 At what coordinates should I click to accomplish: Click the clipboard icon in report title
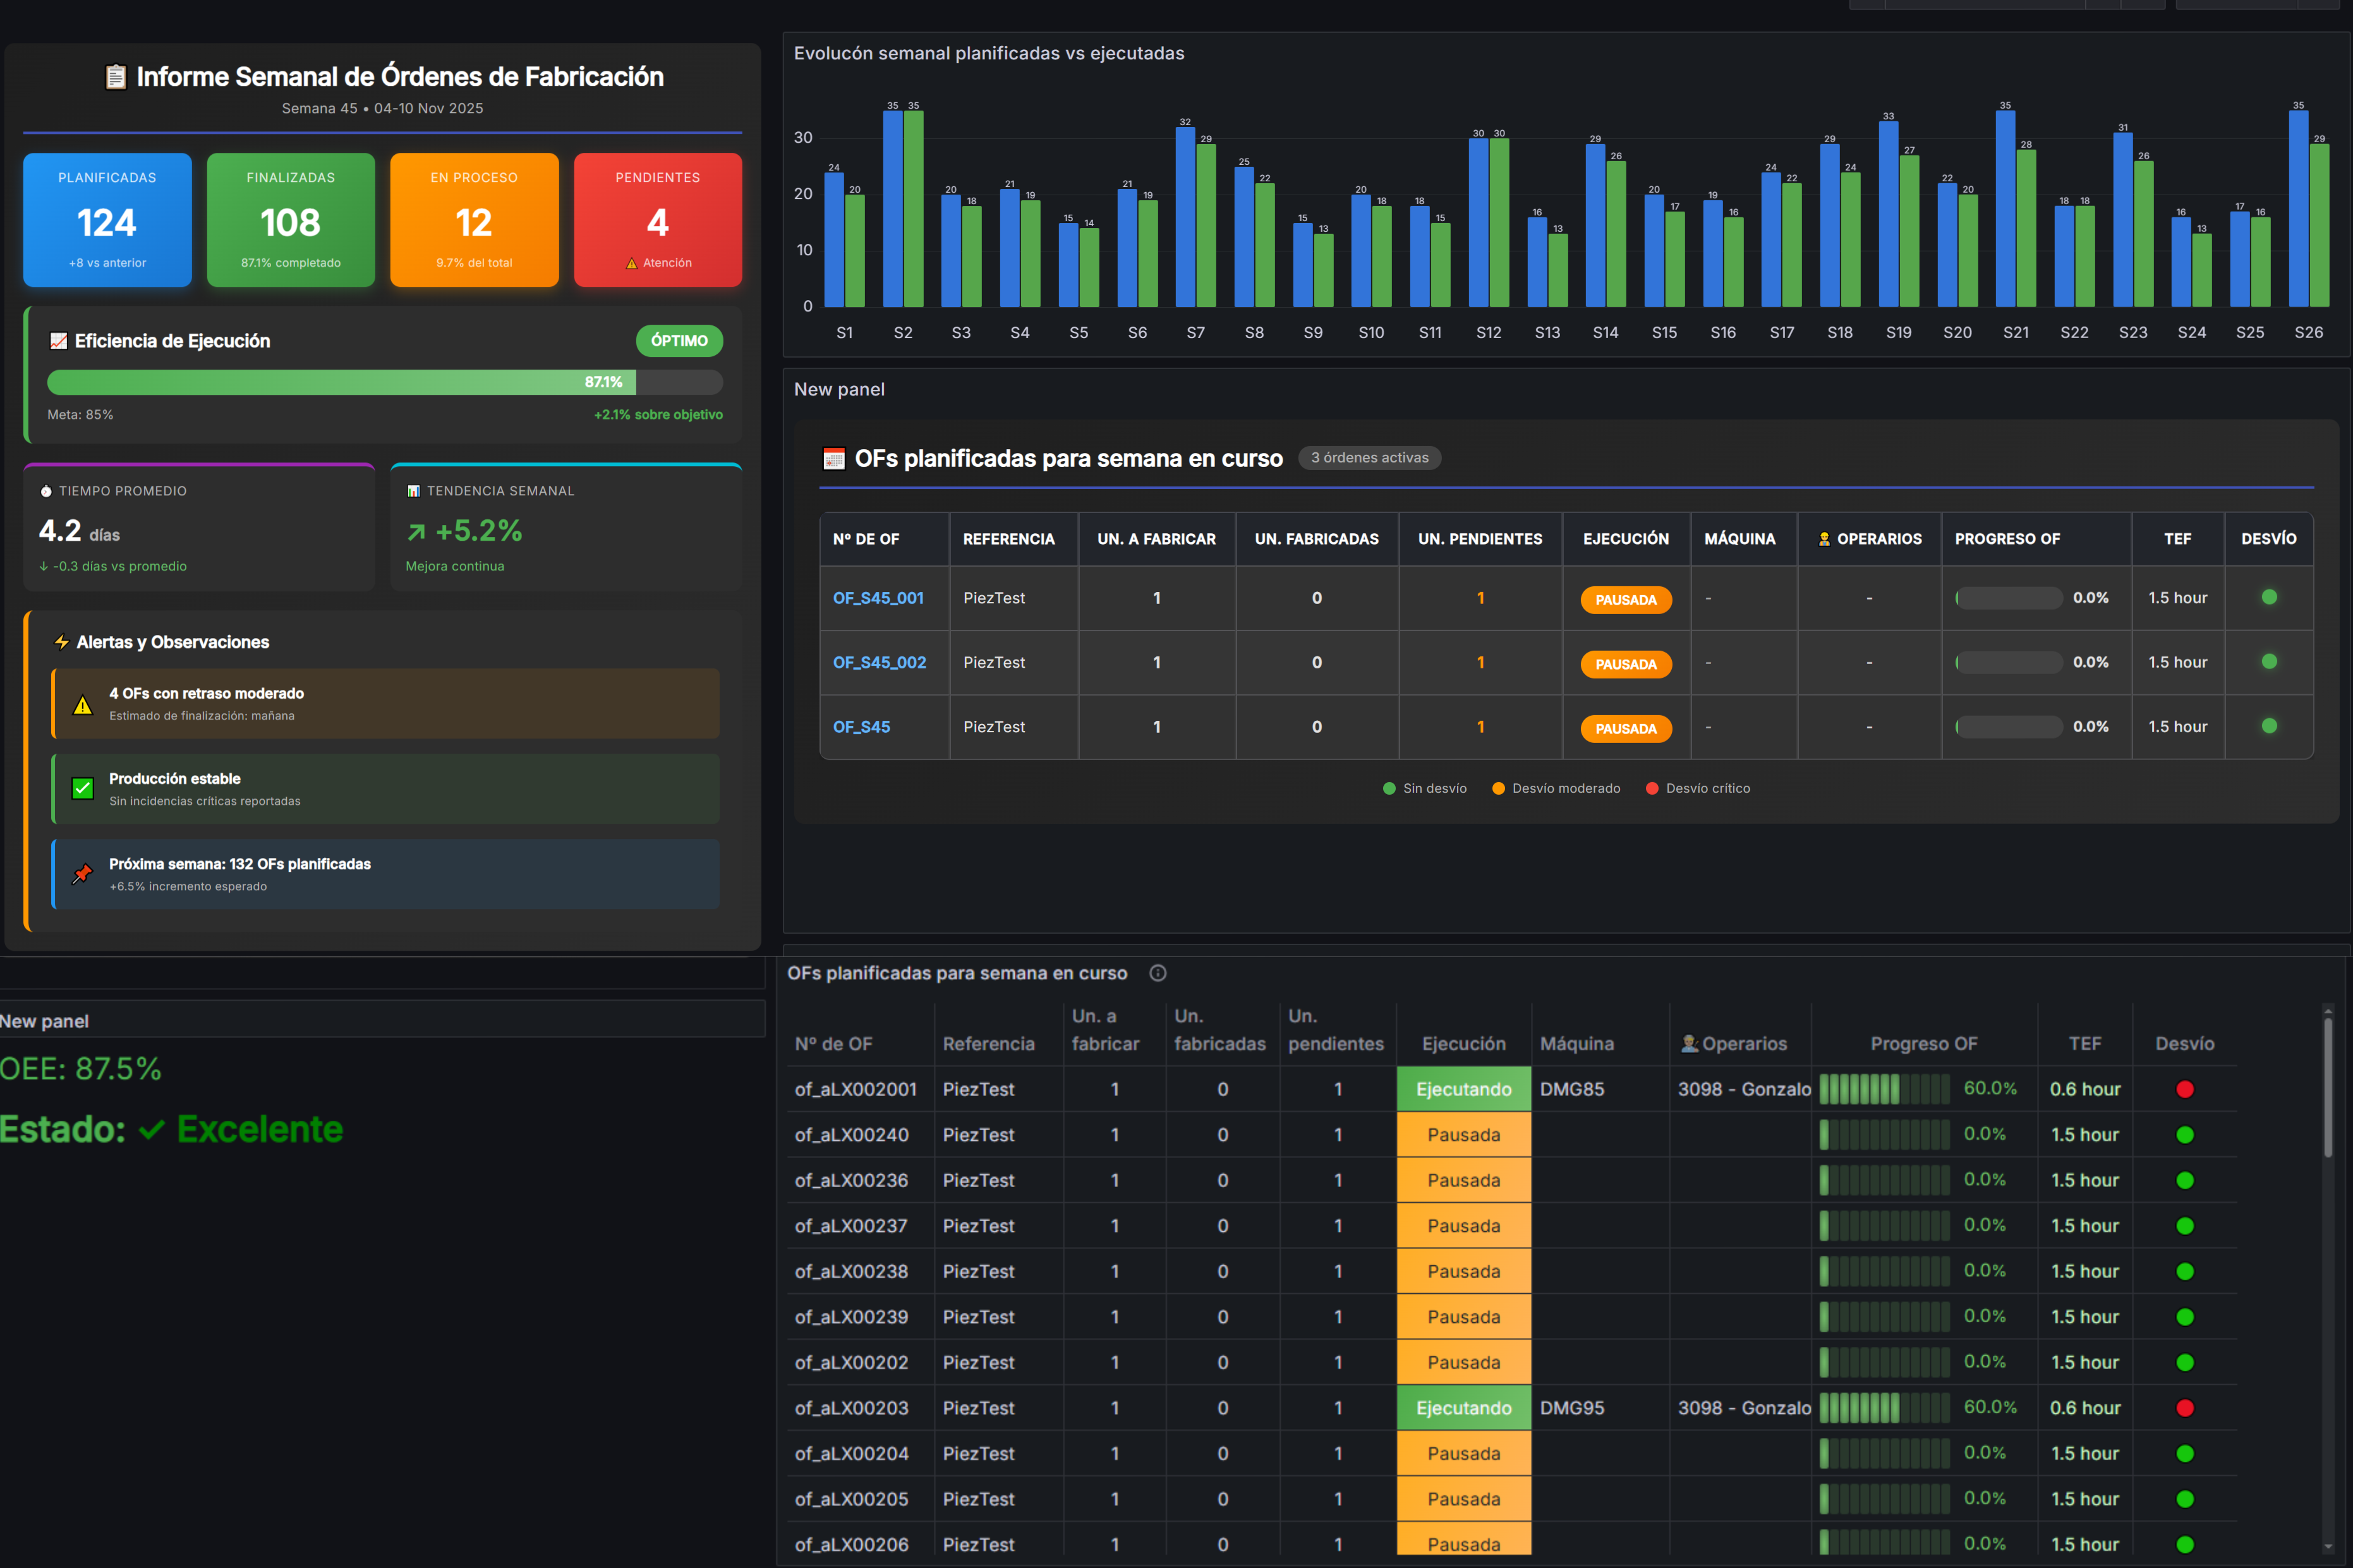(x=116, y=77)
